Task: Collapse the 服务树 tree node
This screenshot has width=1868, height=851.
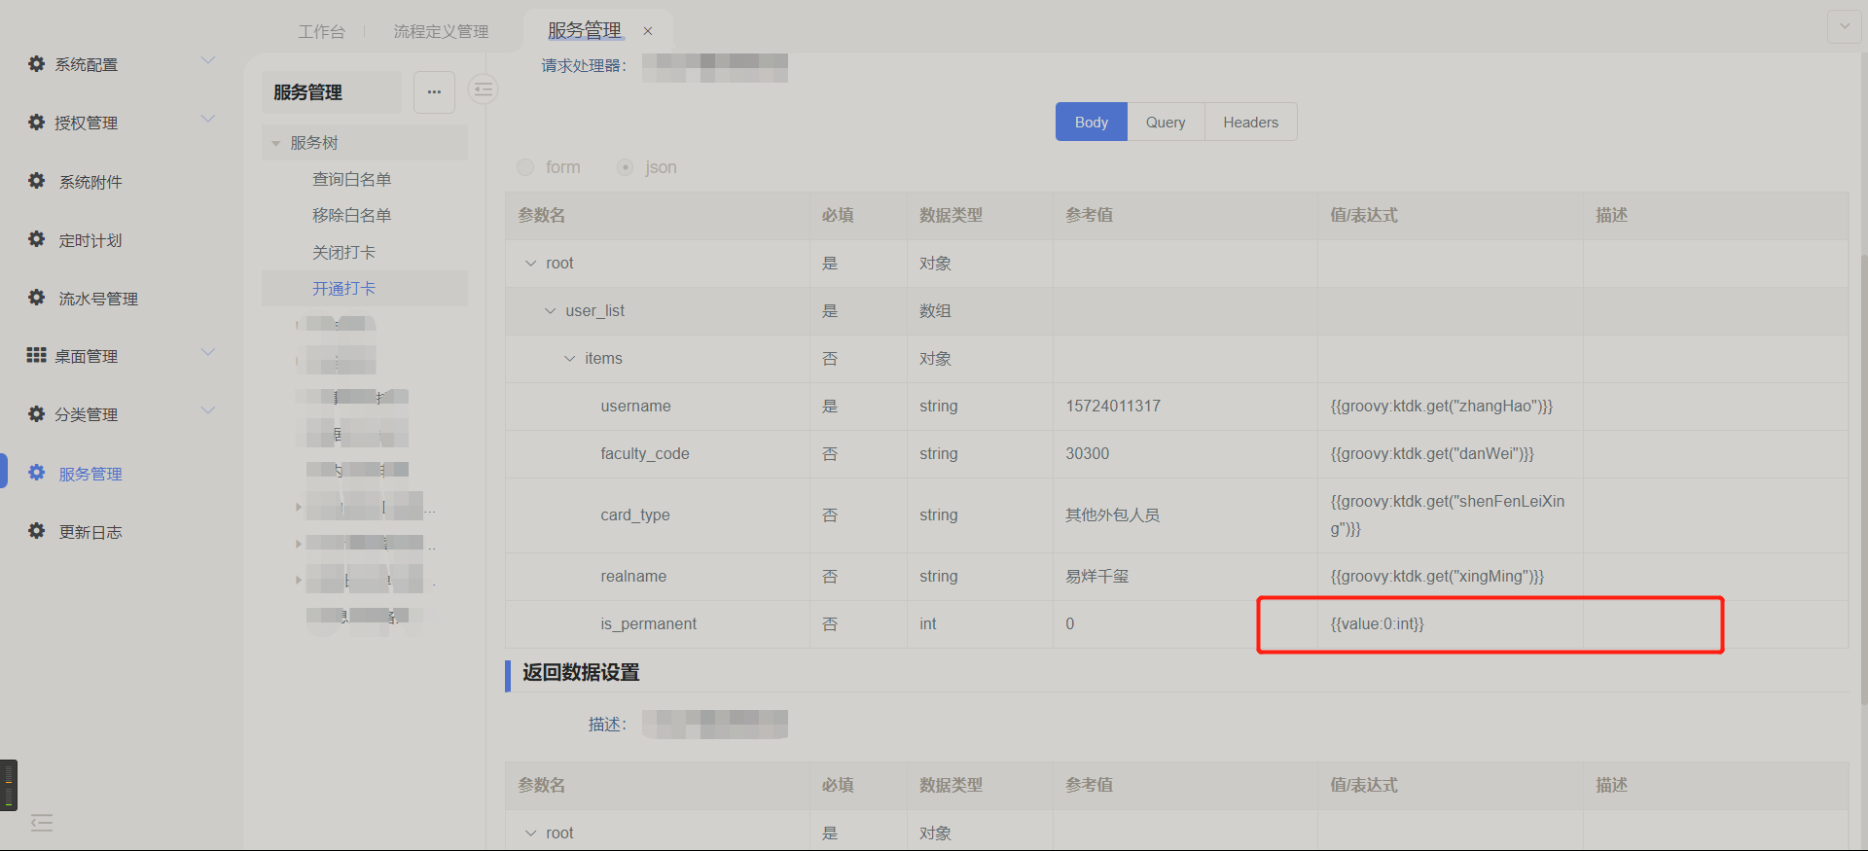Action: tap(276, 144)
